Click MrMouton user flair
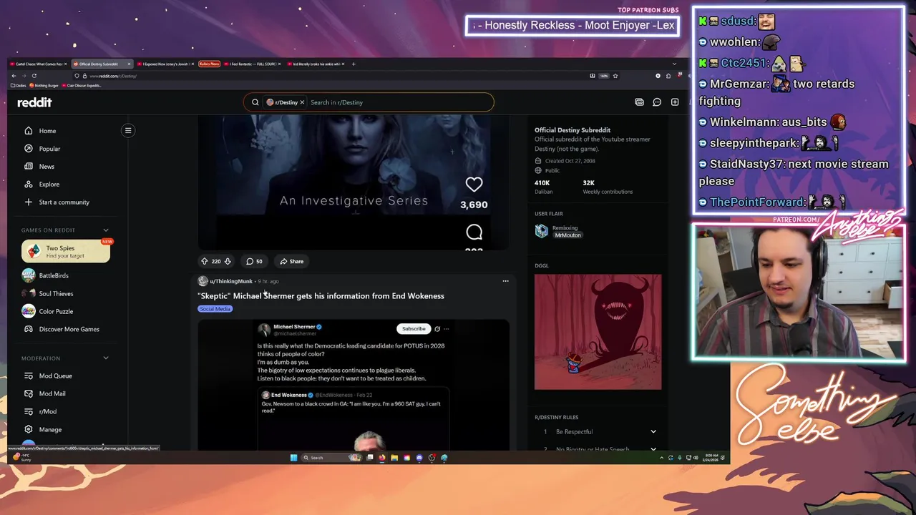This screenshot has width=916, height=515. pyautogui.click(x=567, y=235)
